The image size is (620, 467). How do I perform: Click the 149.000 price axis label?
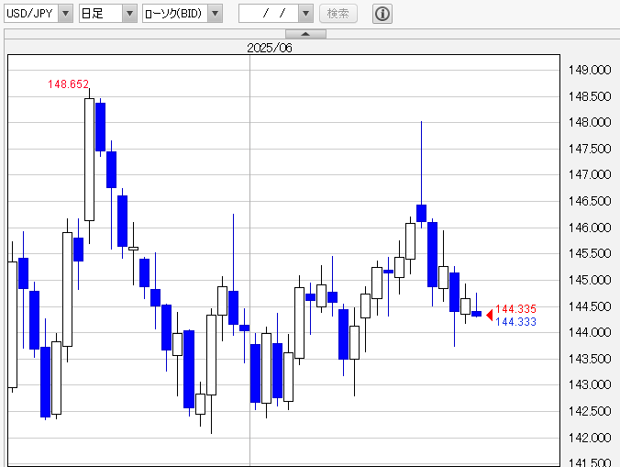point(590,70)
